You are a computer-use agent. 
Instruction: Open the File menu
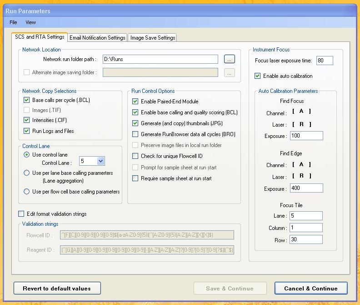[x=13, y=22]
